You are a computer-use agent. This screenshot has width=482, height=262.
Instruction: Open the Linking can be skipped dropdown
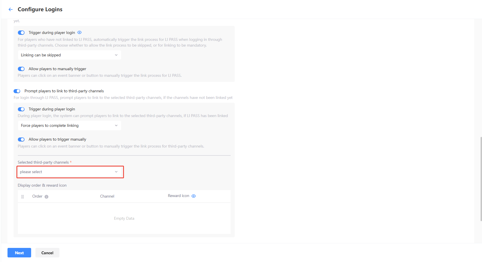click(x=69, y=55)
